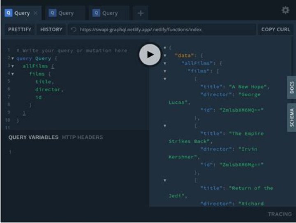This screenshot has width=296, height=223.
Task: Close the first Query tab
Action: coord(35,13)
